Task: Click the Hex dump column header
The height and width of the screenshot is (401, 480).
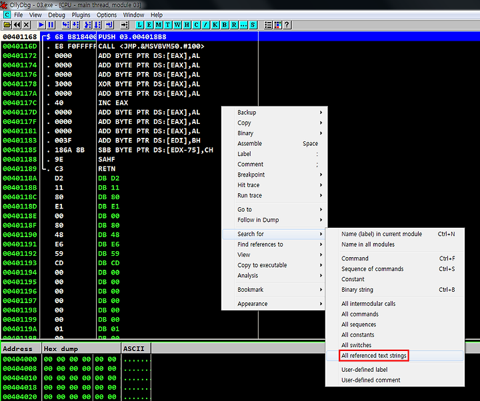Action: 81,348
